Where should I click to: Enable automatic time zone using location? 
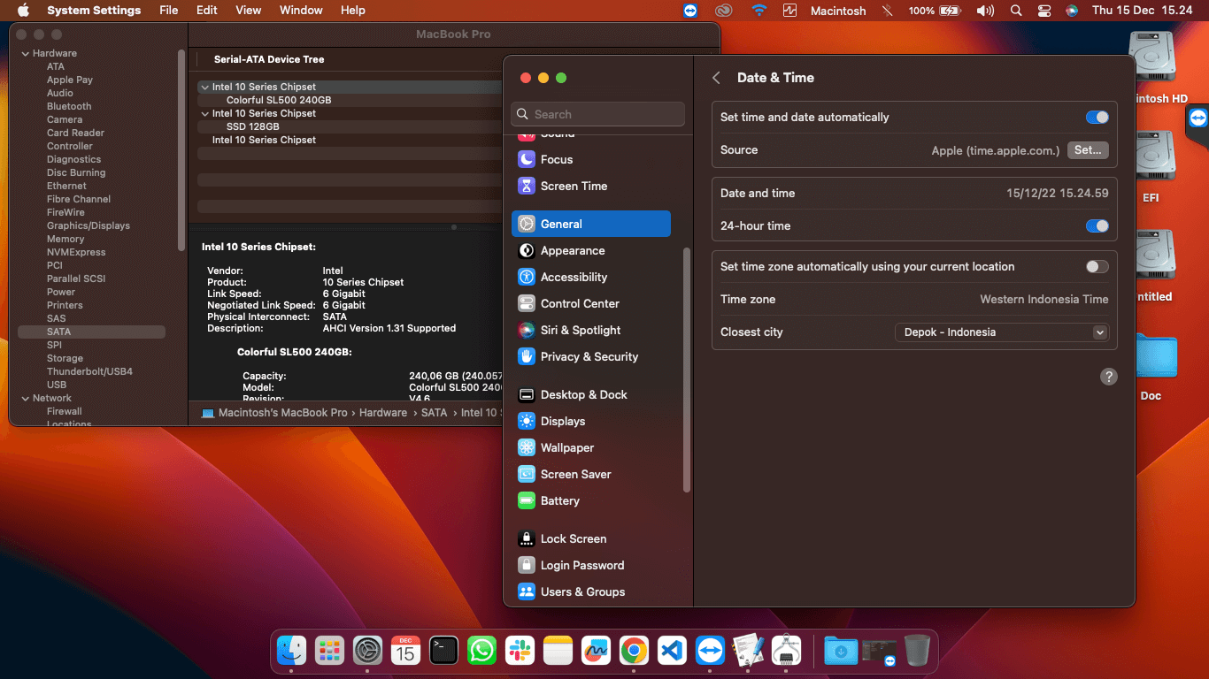coord(1097,266)
